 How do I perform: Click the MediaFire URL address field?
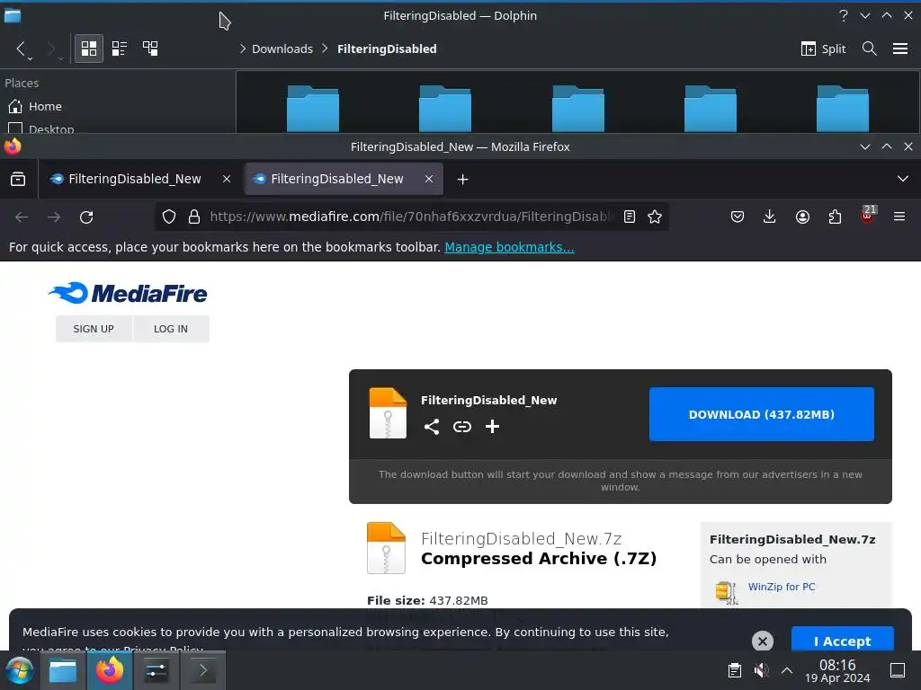click(411, 217)
